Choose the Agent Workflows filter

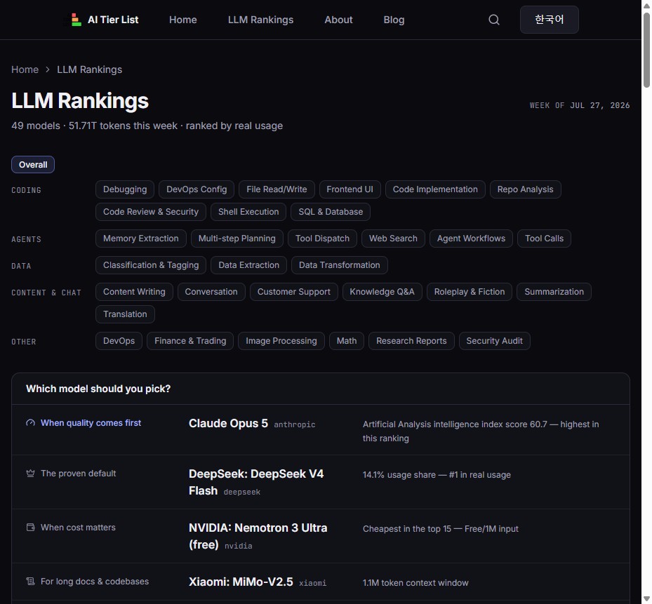click(x=471, y=239)
